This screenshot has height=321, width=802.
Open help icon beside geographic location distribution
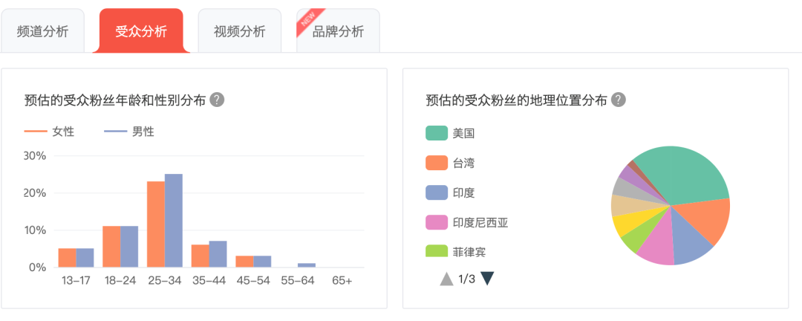click(619, 100)
